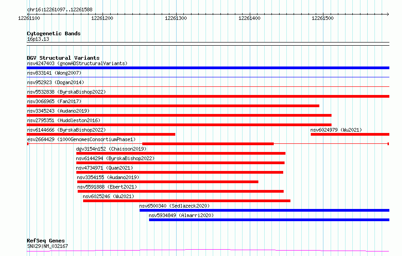The image size is (402, 256).
Task: Select the dgv3154n152 (Chaisson2019) label
Action: [x=111, y=149]
